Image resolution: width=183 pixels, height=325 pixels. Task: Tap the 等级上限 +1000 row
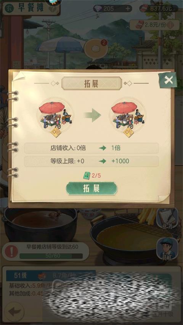(x=91, y=161)
